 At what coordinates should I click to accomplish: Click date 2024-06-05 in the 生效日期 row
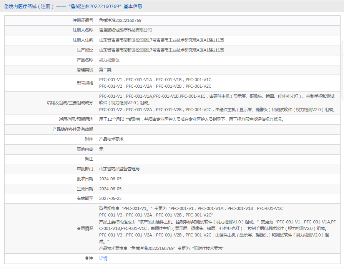(110, 189)
